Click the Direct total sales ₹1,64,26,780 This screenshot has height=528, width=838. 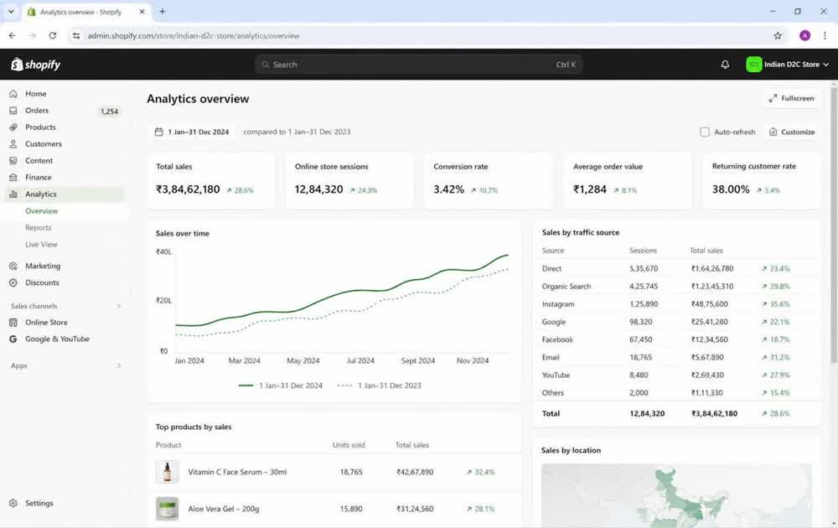click(711, 269)
